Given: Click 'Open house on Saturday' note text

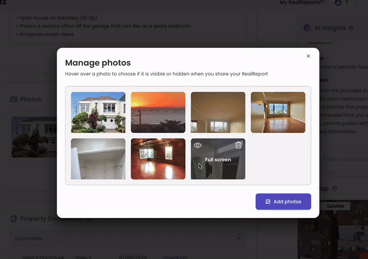Looking at the screenshot, I should pyautogui.click(x=58, y=18).
